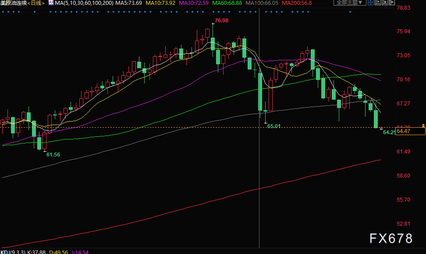Open the 全部主题 dropdown
The width and height of the screenshot is (426, 254).
click(x=350, y=3)
